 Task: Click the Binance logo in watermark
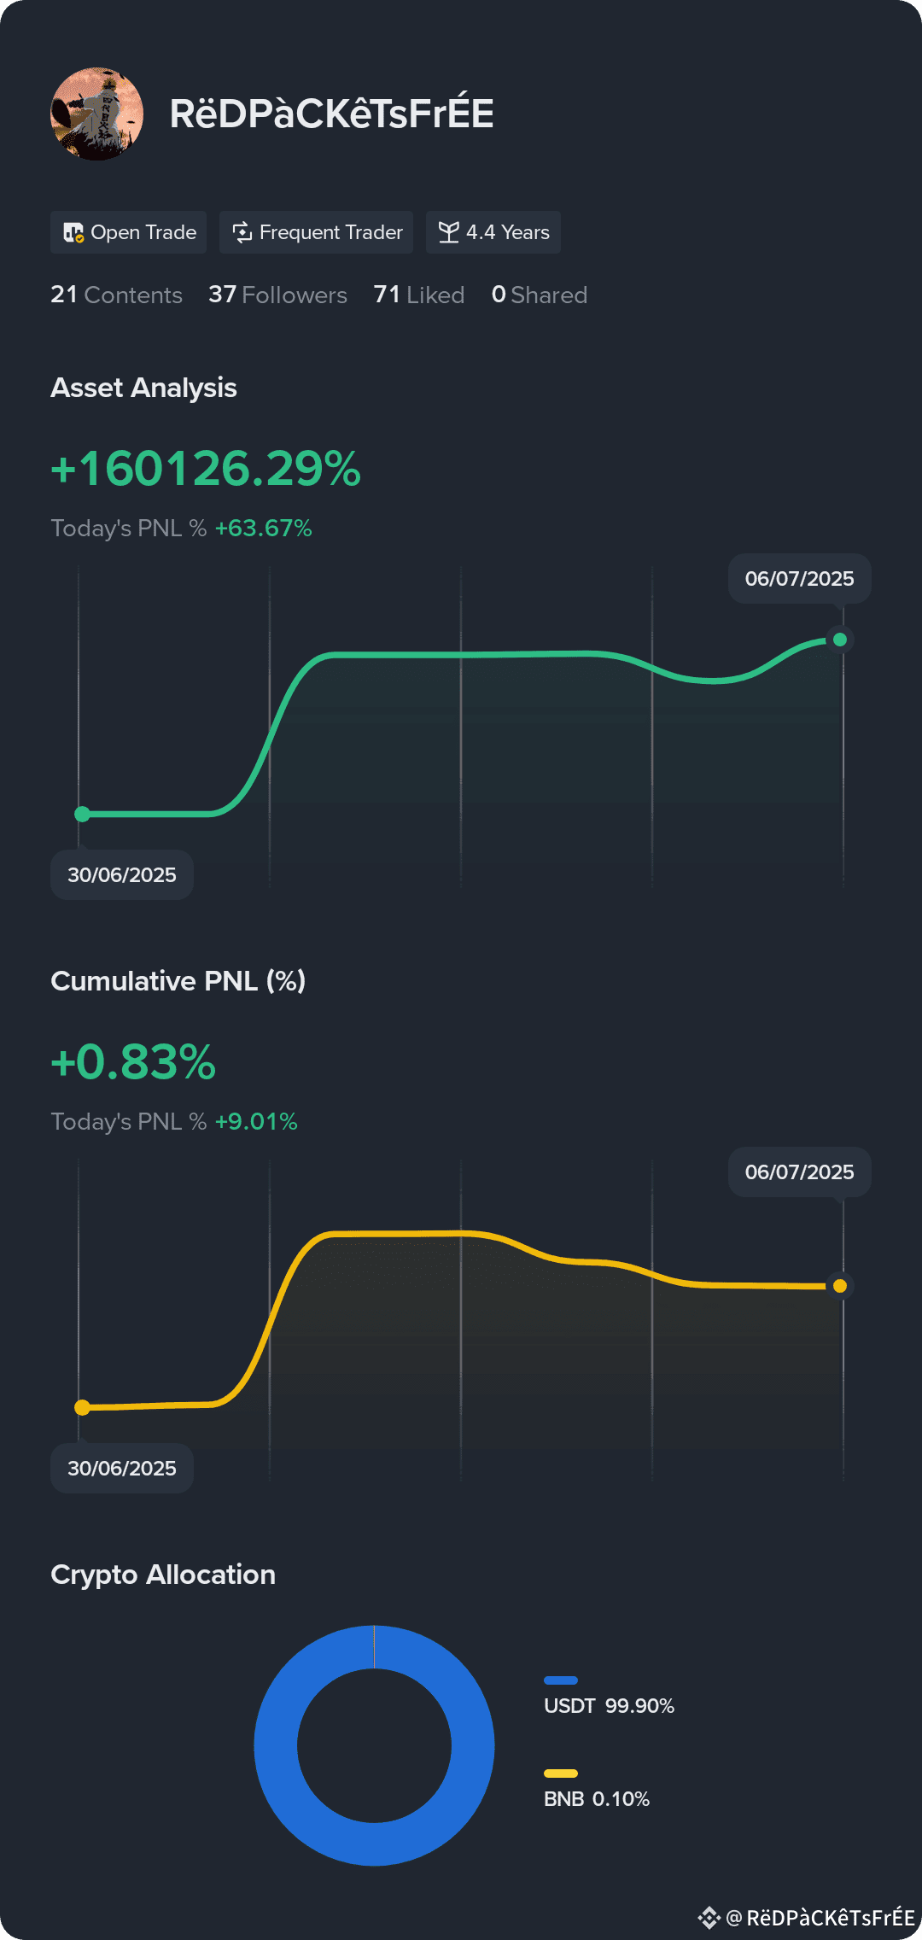(709, 1918)
